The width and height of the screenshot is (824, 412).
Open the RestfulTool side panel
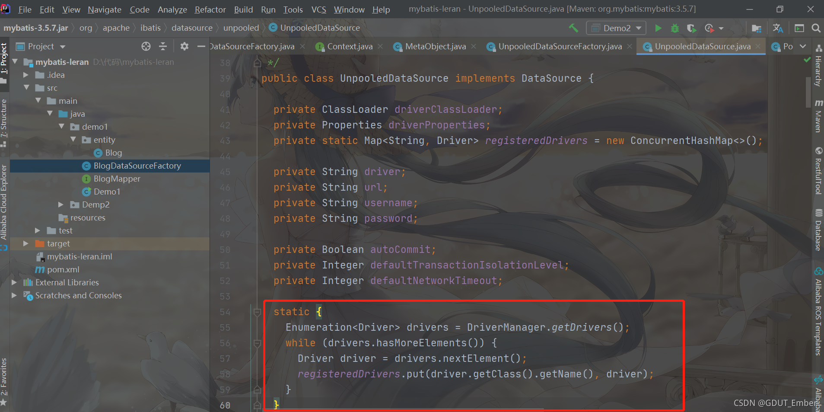(x=818, y=171)
